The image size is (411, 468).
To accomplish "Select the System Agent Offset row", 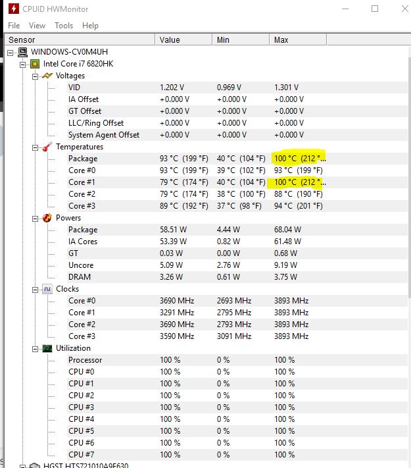I will click(237, 135).
